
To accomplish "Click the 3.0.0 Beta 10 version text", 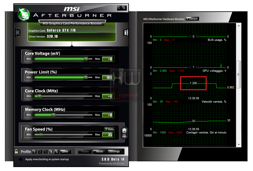I will point(113,159).
